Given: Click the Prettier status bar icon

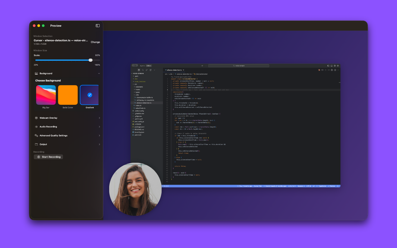Looking at the screenshot, I should (x=332, y=186).
